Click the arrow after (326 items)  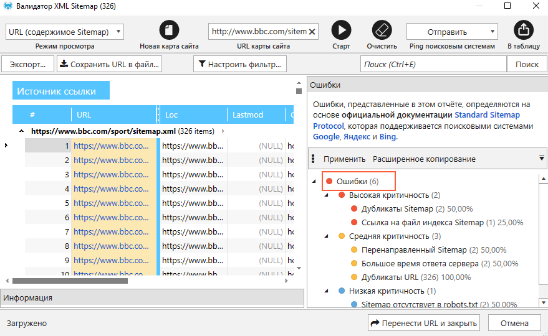pos(223,131)
